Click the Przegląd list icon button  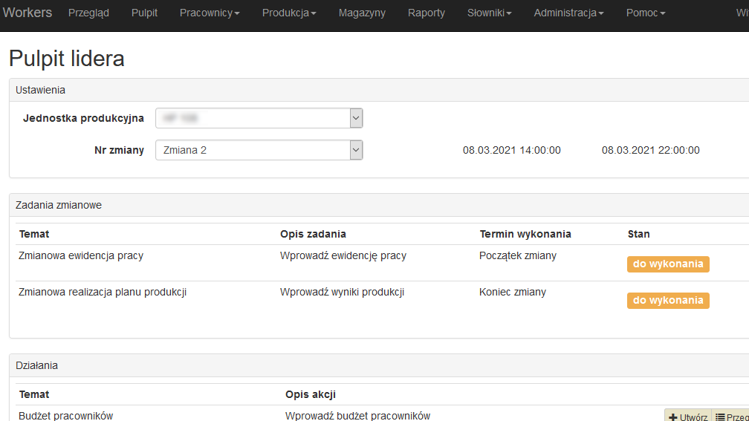point(731,417)
